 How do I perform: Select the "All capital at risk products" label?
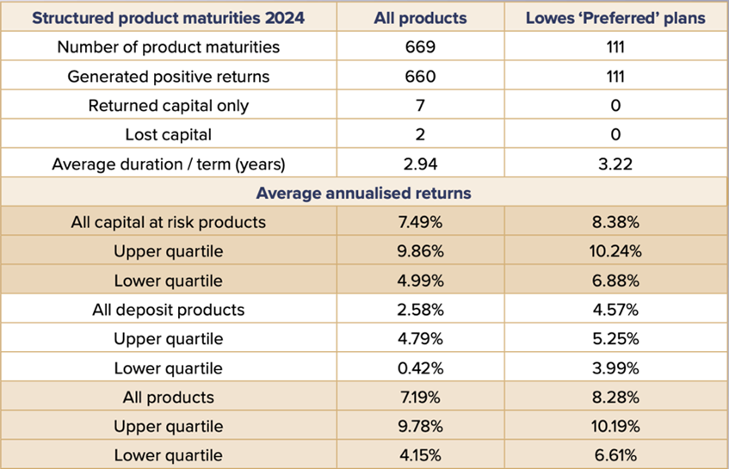click(x=168, y=222)
